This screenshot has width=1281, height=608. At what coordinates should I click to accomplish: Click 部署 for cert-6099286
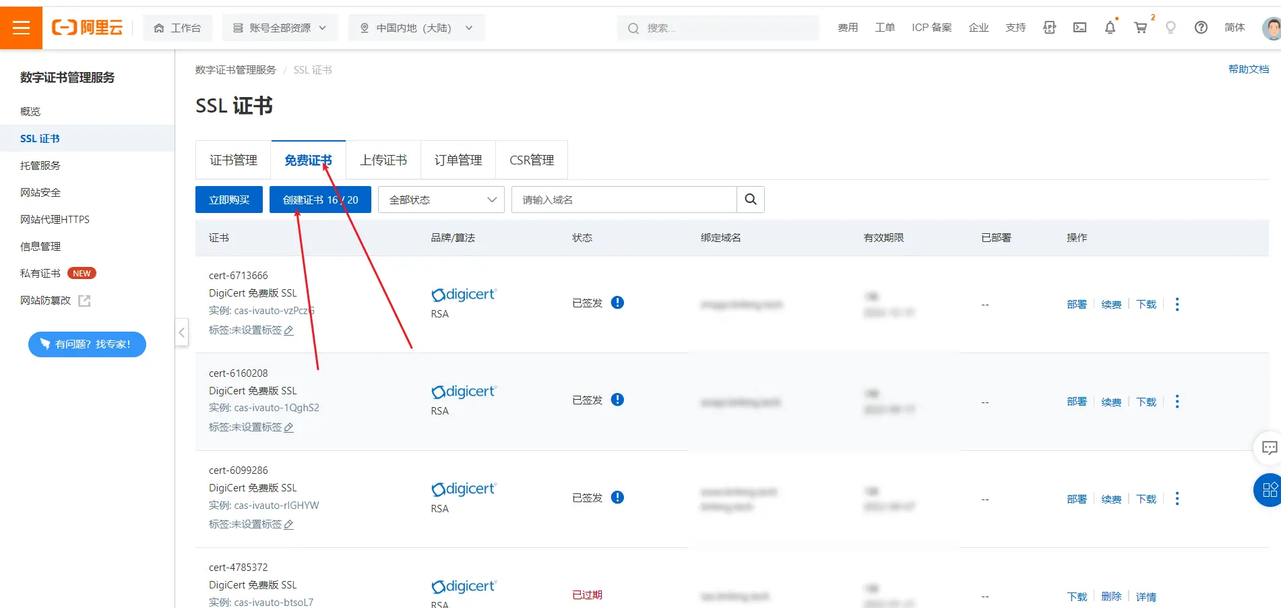1077,499
